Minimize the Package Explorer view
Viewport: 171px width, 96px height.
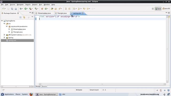pos(30,13)
